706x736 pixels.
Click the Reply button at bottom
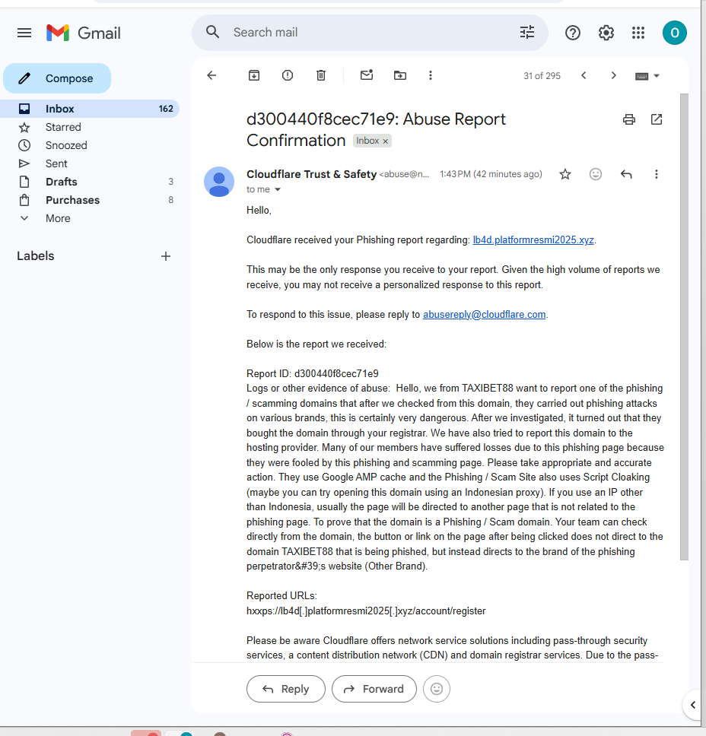286,689
